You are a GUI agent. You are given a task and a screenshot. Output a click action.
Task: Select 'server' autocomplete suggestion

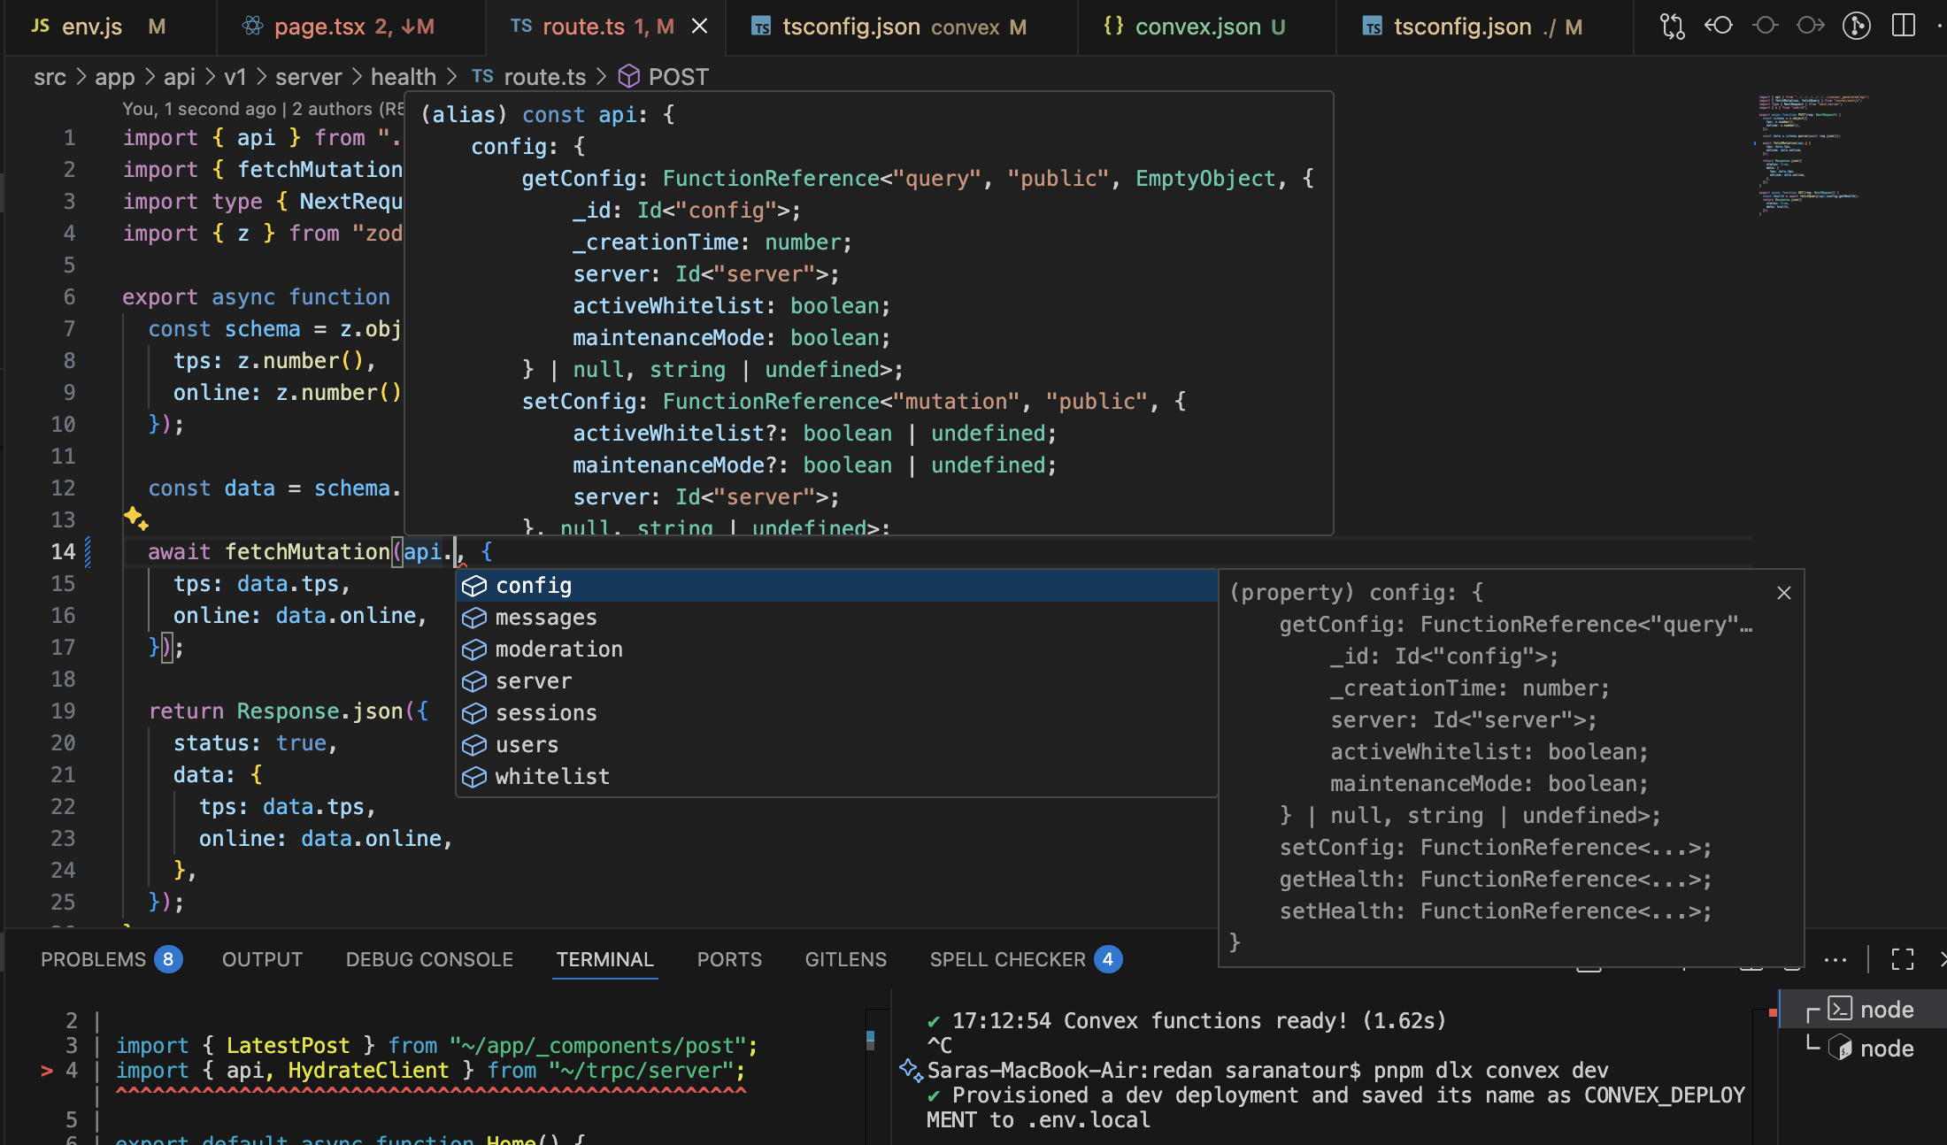pyautogui.click(x=836, y=681)
